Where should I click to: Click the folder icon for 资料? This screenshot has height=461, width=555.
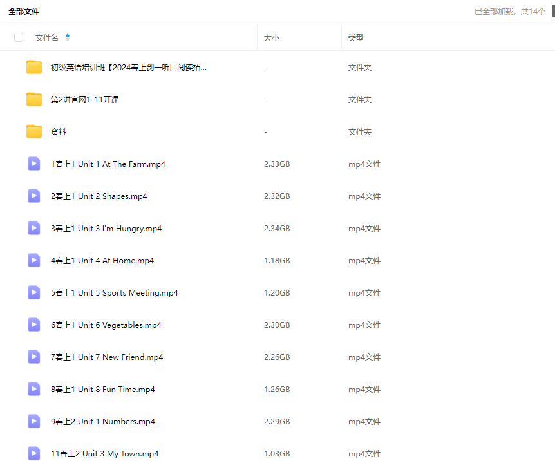click(34, 132)
